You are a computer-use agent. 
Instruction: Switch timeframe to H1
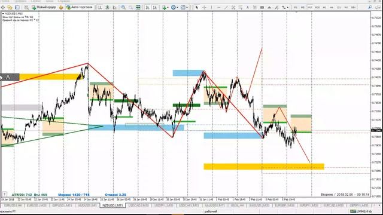coord(324,7)
